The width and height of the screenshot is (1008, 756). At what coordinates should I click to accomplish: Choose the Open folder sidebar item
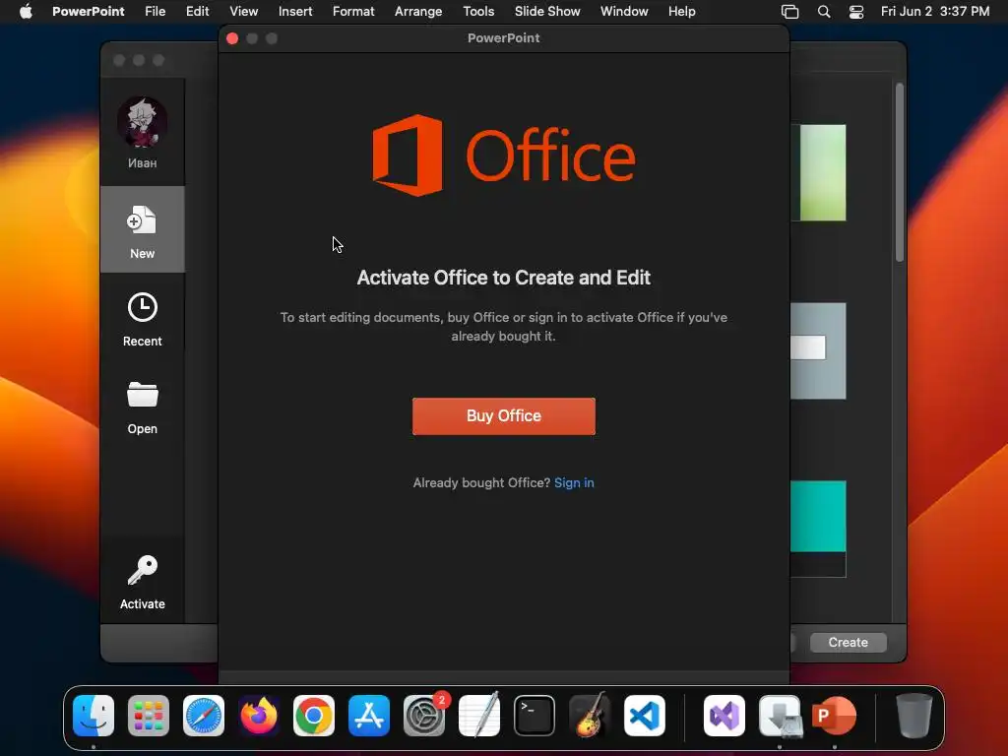click(142, 408)
